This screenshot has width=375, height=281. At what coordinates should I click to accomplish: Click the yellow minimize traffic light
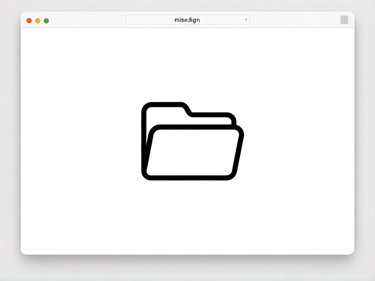(x=37, y=21)
